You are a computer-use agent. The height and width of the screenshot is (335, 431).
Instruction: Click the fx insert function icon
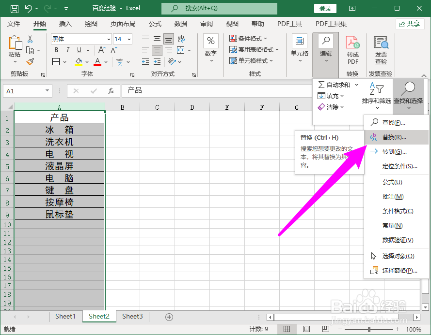[x=111, y=91]
